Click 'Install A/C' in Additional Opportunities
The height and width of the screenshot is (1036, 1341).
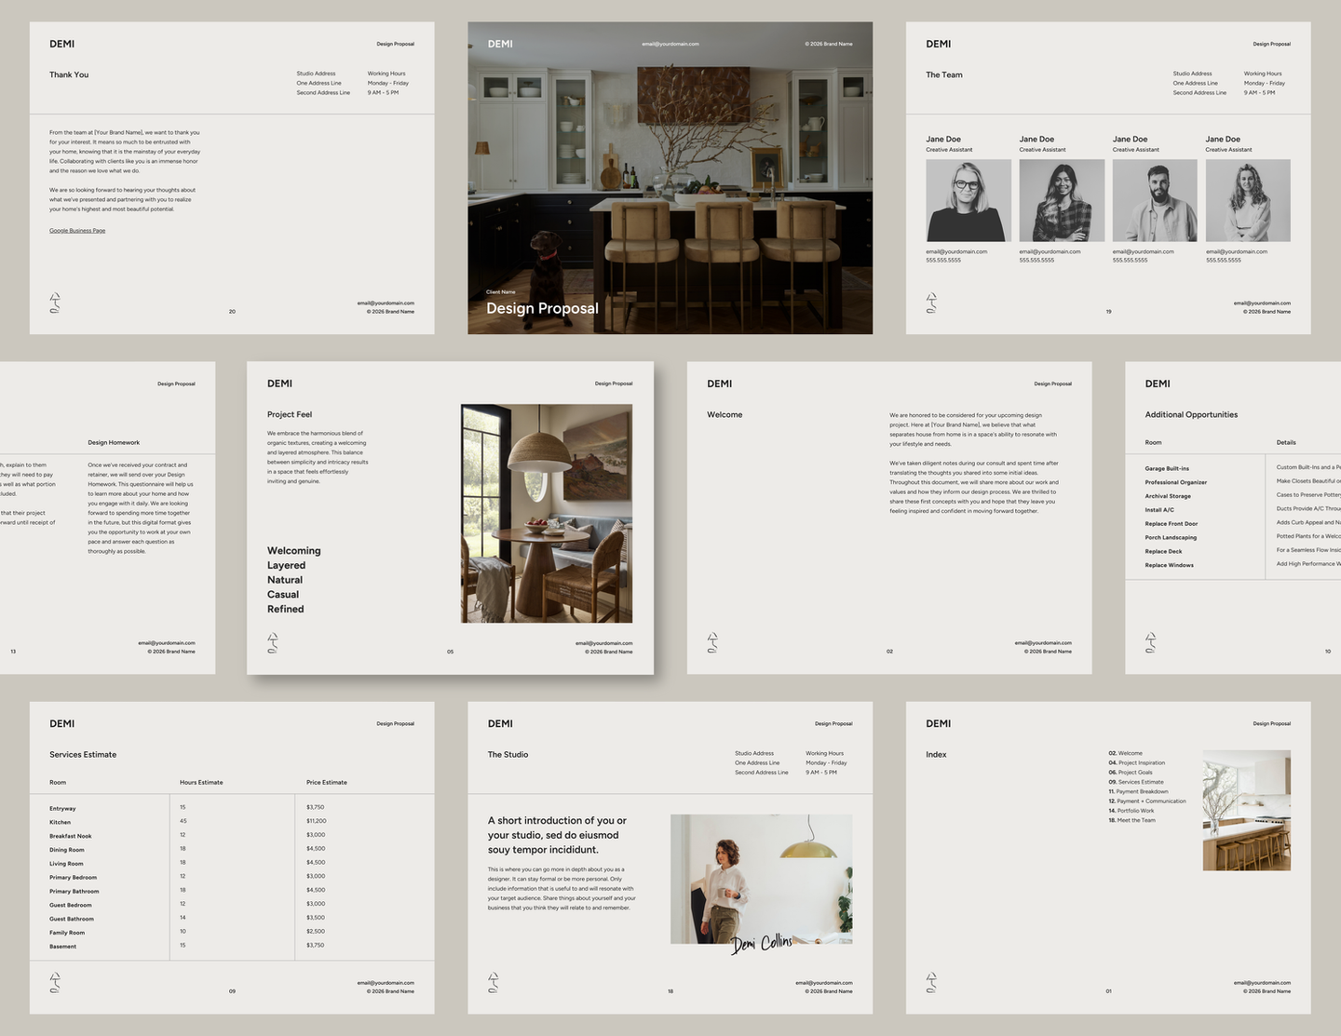[x=1159, y=510]
